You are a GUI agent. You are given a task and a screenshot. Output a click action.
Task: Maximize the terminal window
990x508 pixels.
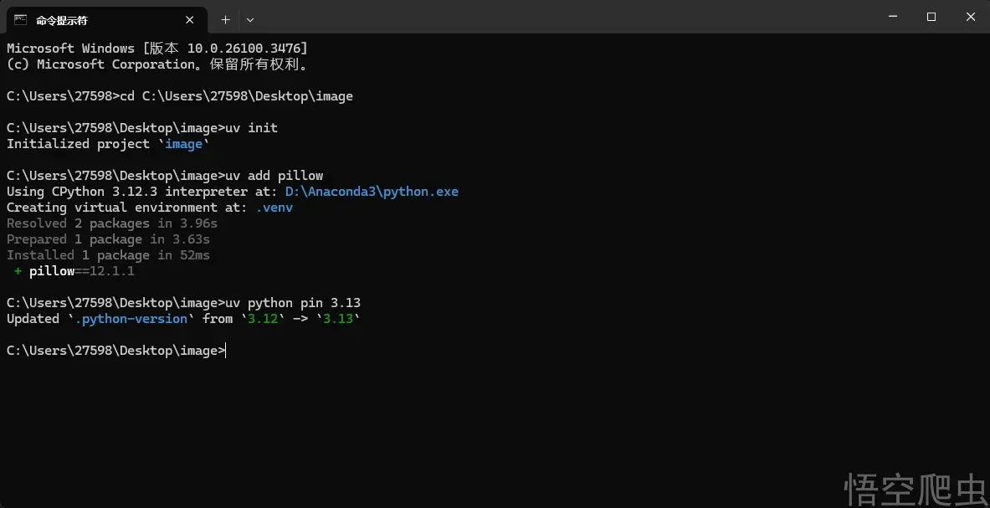pyautogui.click(x=931, y=17)
